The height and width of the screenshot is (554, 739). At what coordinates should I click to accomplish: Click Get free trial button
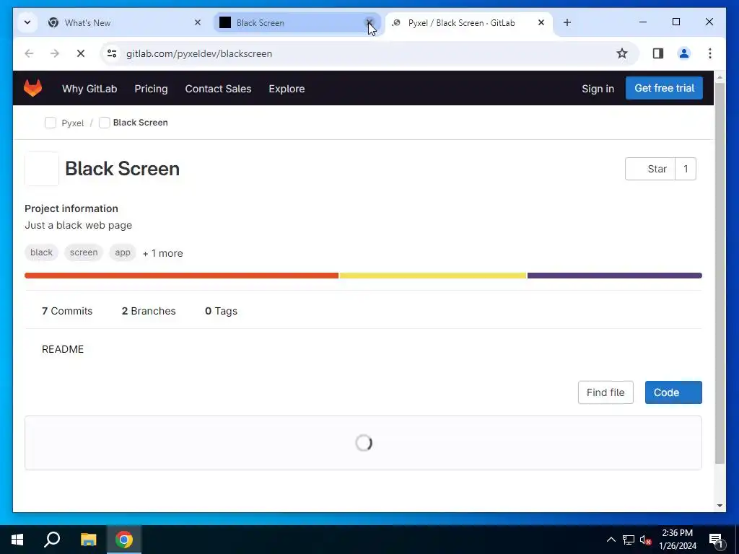664,88
